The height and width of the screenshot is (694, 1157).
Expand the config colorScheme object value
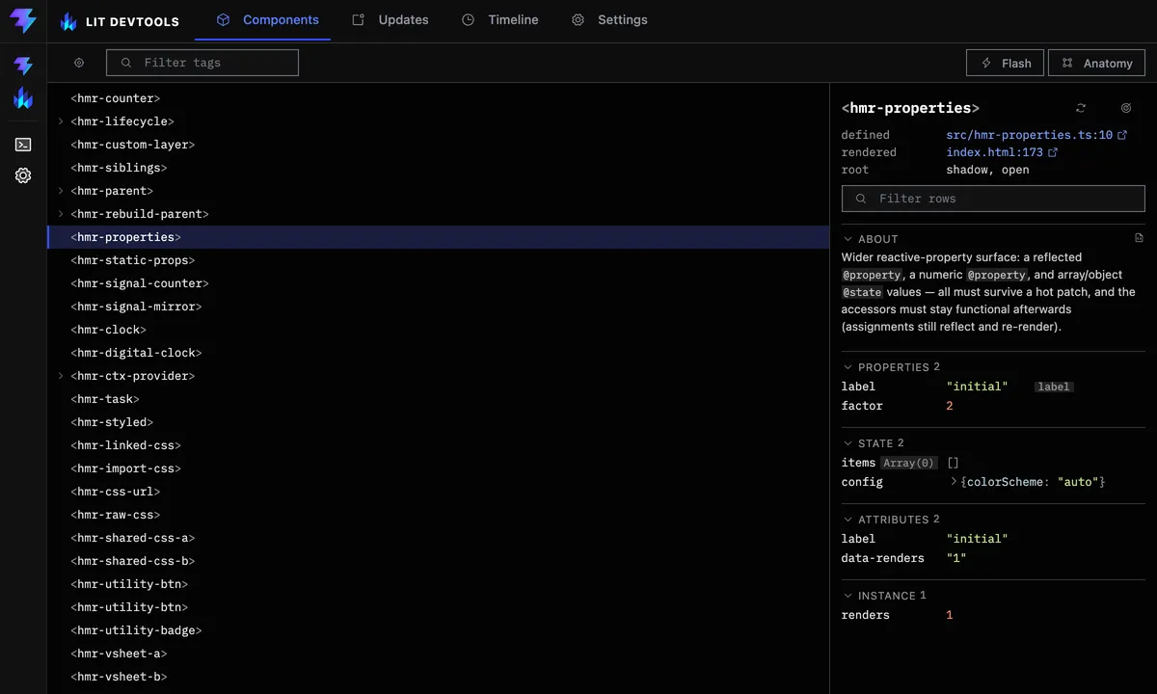pyautogui.click(x=954, y=481)
